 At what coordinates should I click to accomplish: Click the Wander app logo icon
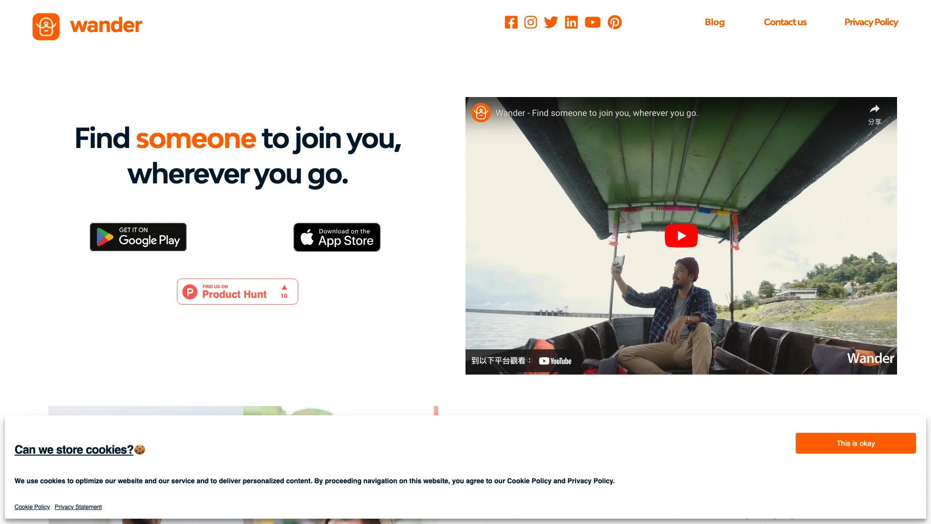coord(46,26)
